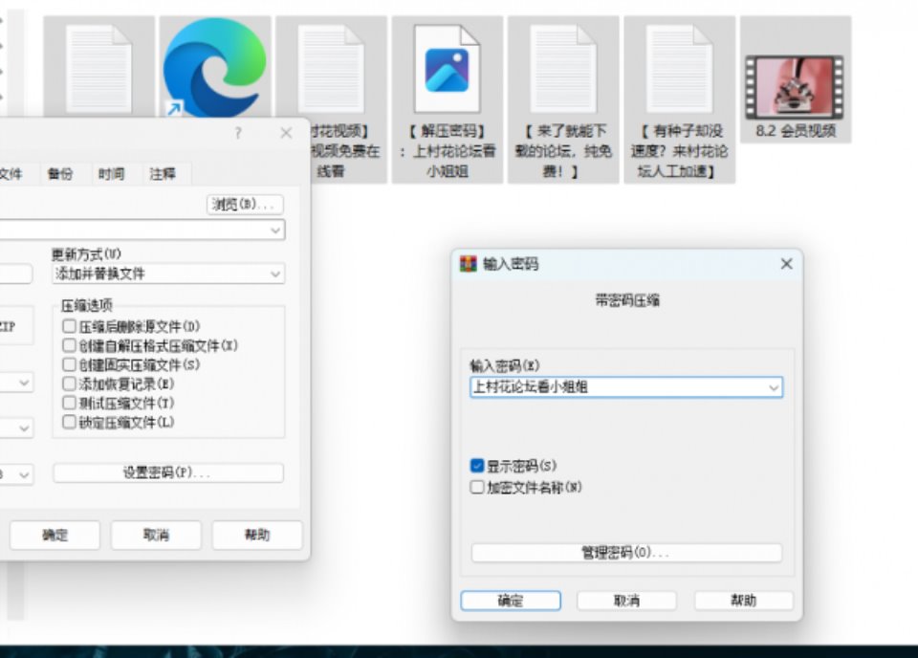
Task: Click the 设置密码(P)... button
Action: coord(168,473)
